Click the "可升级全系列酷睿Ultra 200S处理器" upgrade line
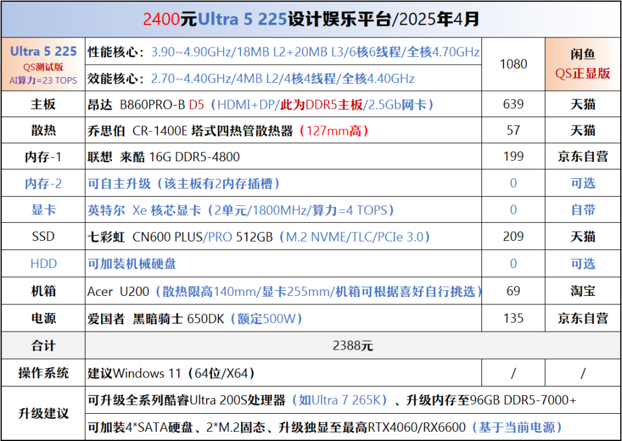 [332, 400]
